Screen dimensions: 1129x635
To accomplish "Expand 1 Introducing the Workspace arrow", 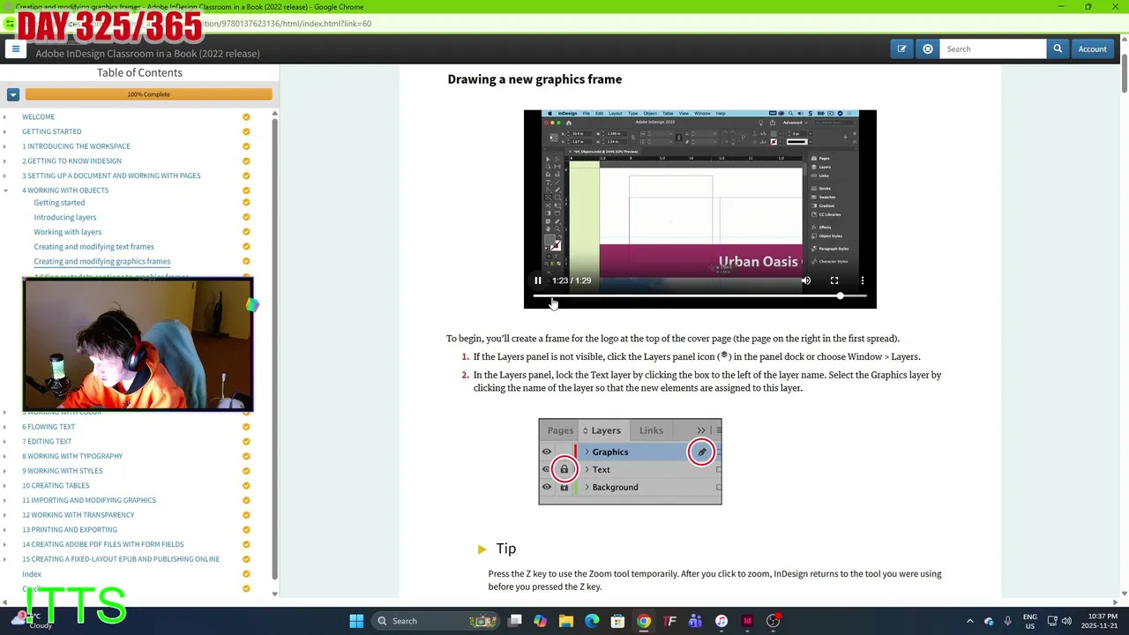I will click(x=5, y=146).
